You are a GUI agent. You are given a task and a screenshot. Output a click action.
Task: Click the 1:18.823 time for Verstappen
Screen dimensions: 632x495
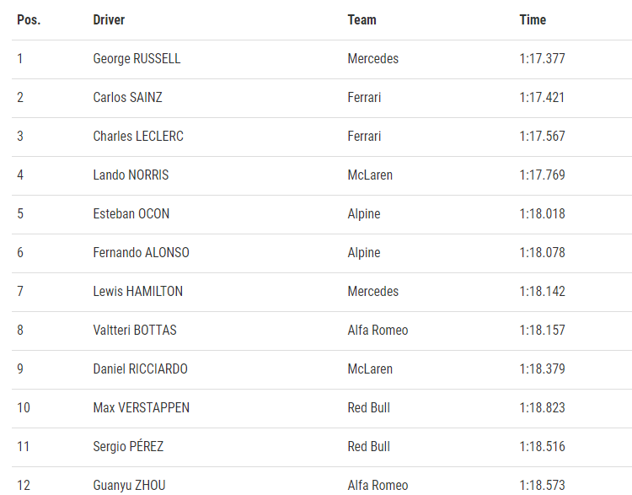coord(542,407)
